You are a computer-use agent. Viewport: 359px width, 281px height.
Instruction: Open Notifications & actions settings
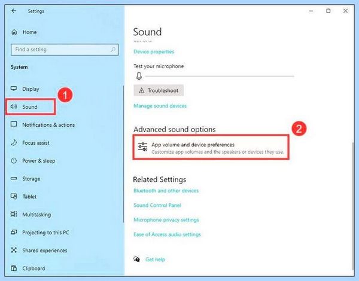tap(48, 125)
